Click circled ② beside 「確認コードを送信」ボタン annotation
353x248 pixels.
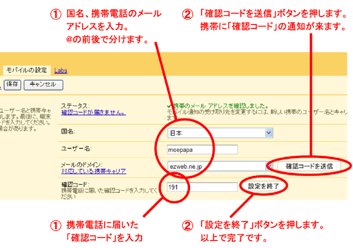tap(188, 14)
